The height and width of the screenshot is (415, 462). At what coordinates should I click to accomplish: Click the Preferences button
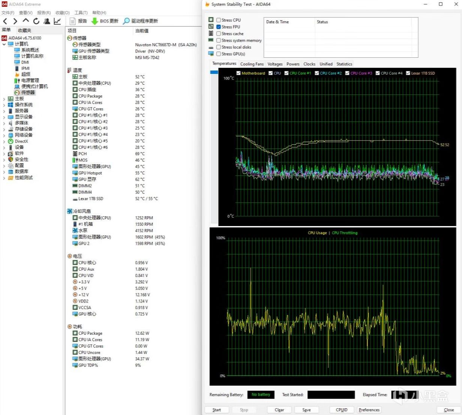369,410
